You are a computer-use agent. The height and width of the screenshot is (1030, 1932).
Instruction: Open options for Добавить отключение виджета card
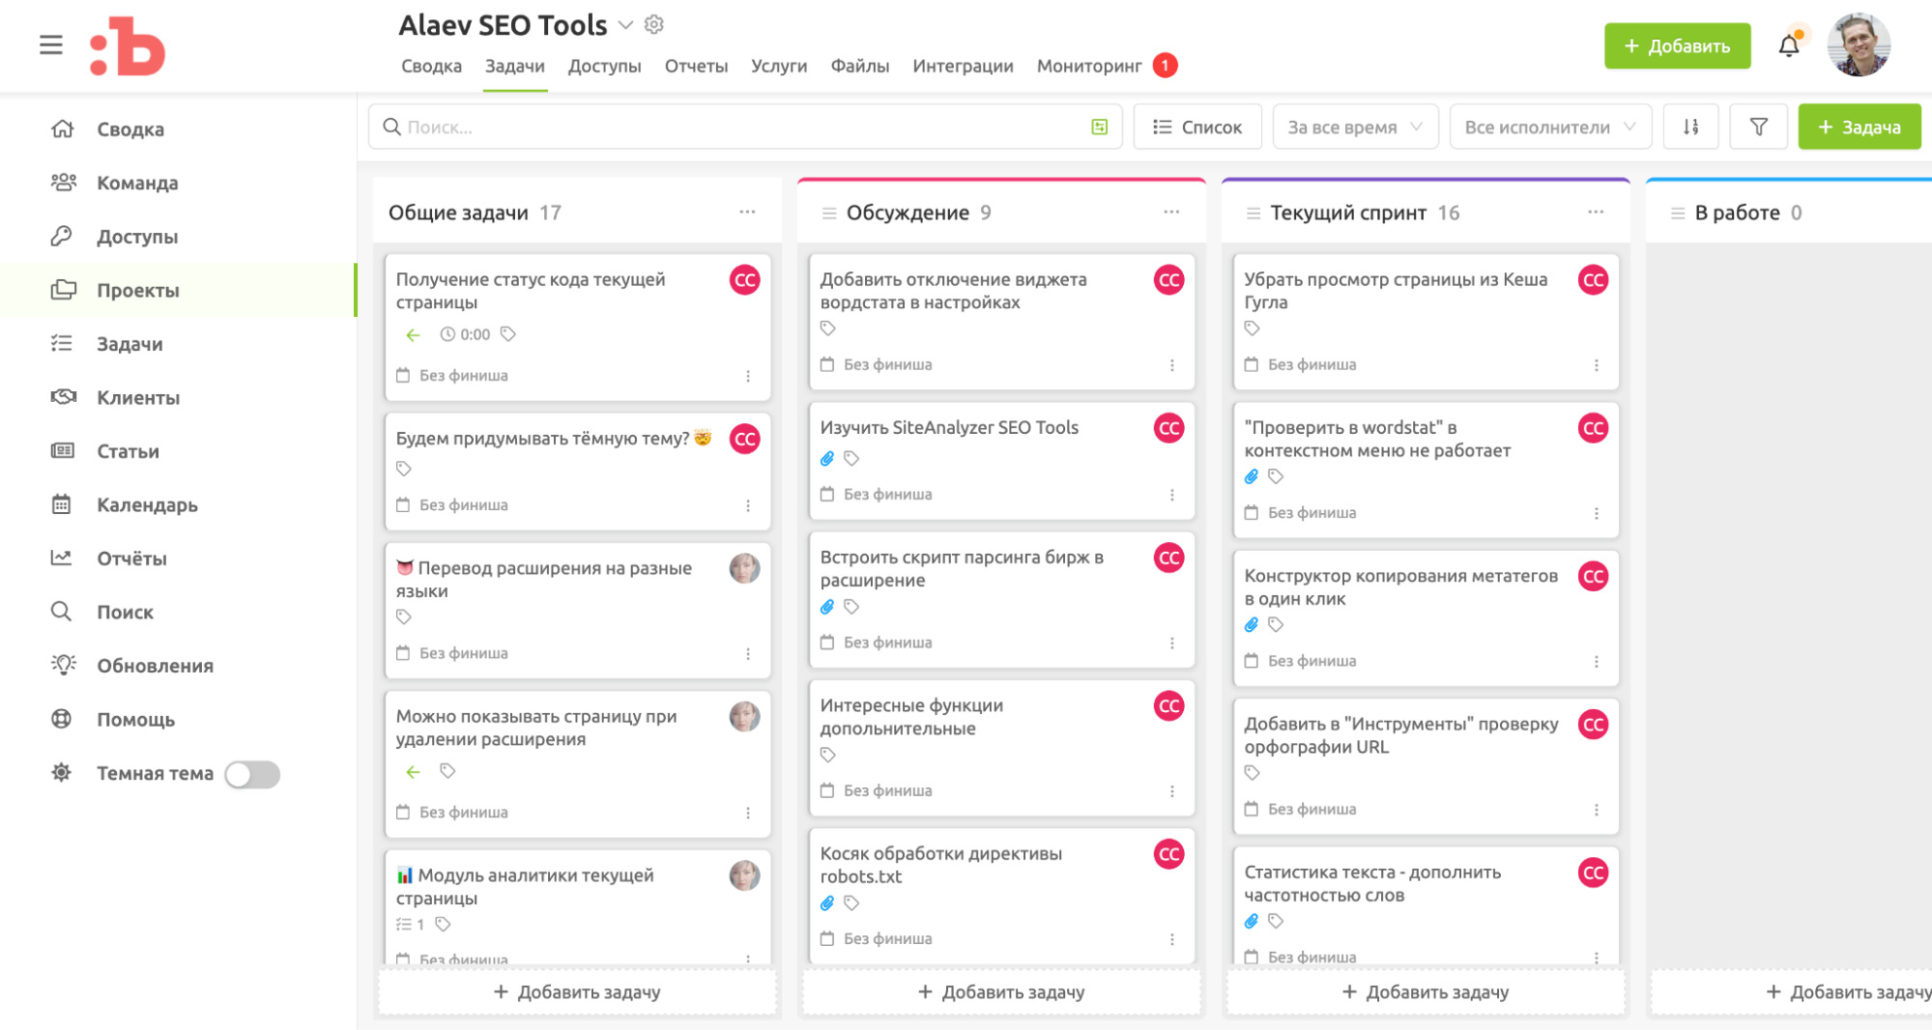point(1172,365)
